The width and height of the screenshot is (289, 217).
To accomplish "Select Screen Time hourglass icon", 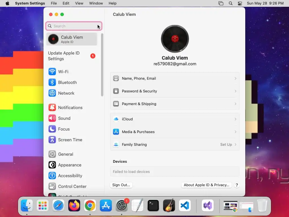I will (x=52, y=140).
